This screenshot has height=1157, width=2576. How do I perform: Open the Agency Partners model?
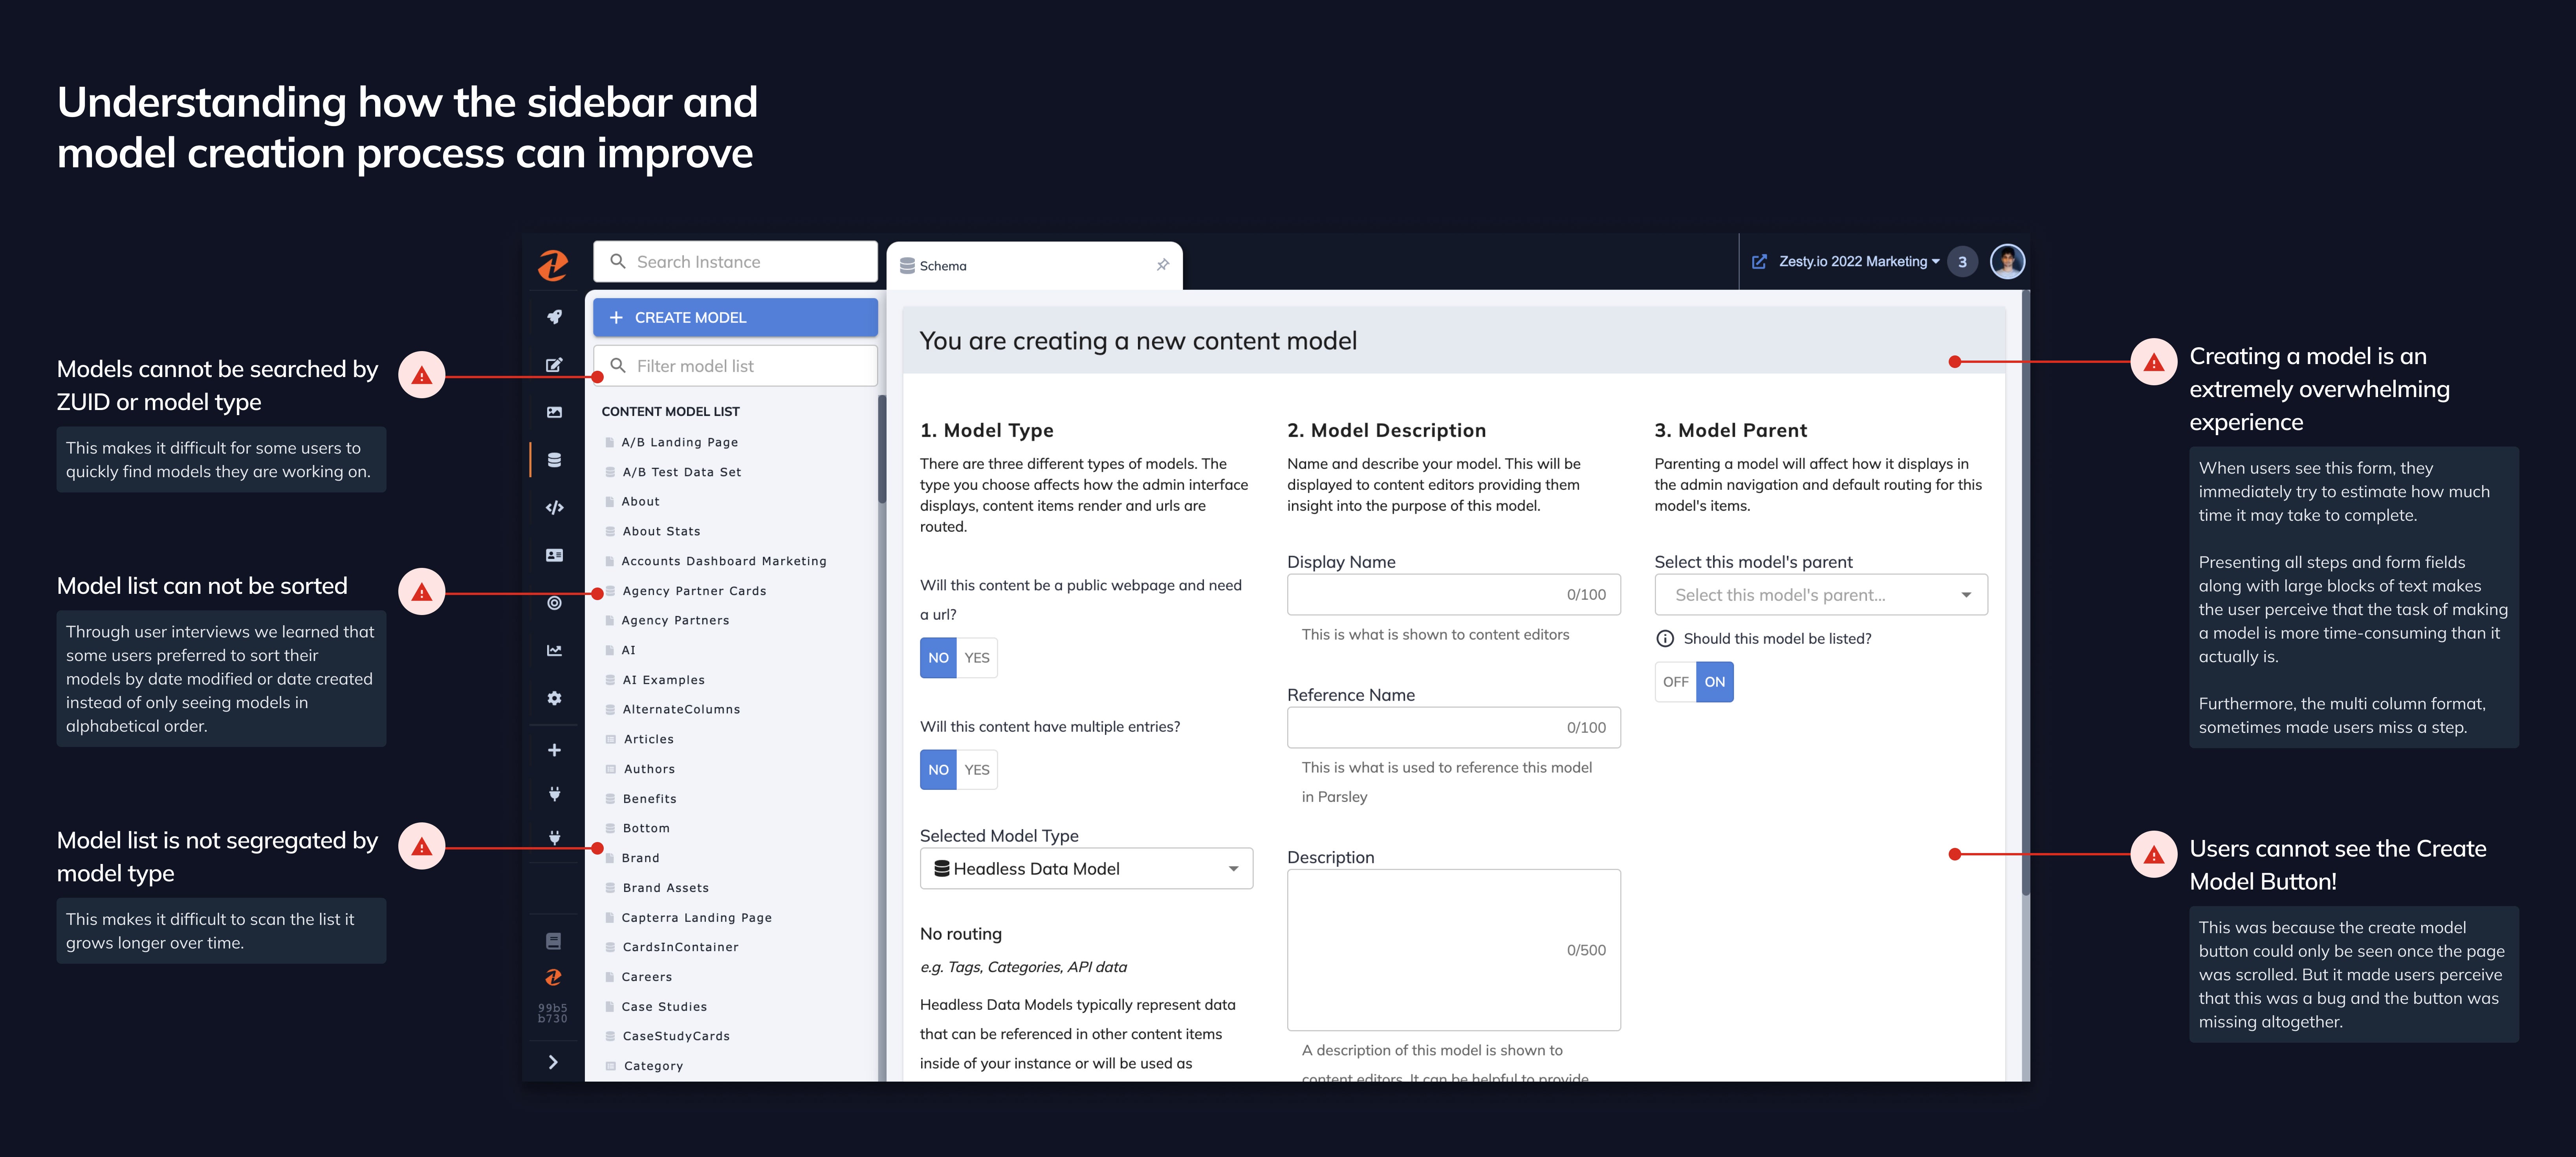[675, 620]
